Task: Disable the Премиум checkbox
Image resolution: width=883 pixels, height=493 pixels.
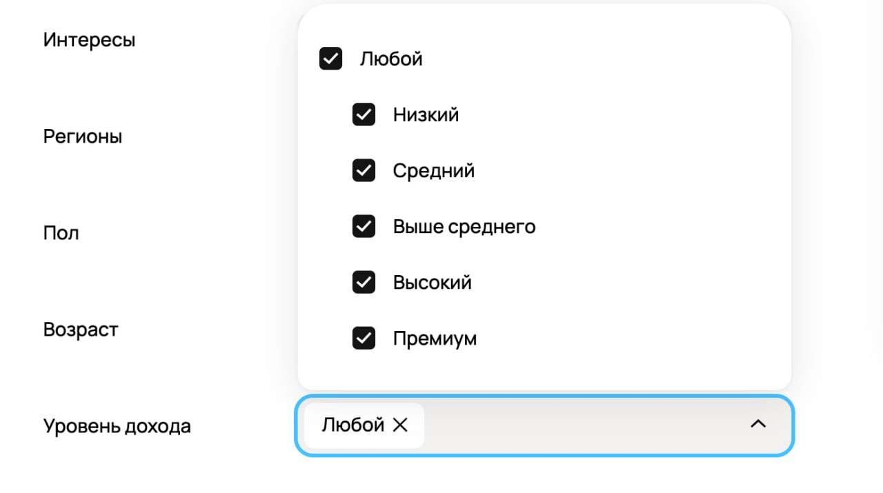Action: tap(364, 338)
